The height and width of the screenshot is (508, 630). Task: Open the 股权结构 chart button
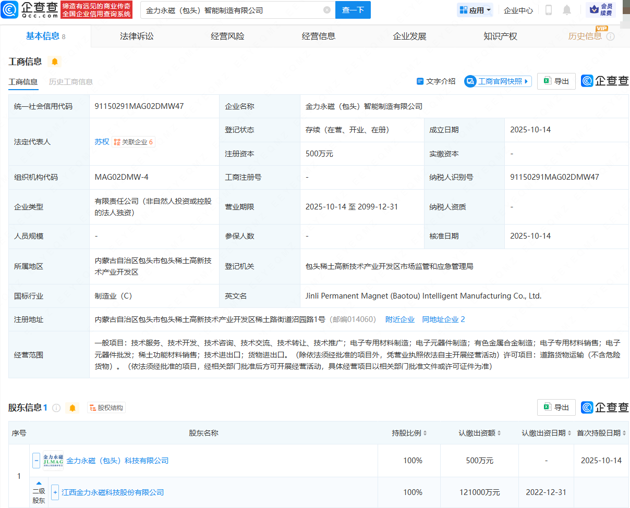tap(106, 407)
